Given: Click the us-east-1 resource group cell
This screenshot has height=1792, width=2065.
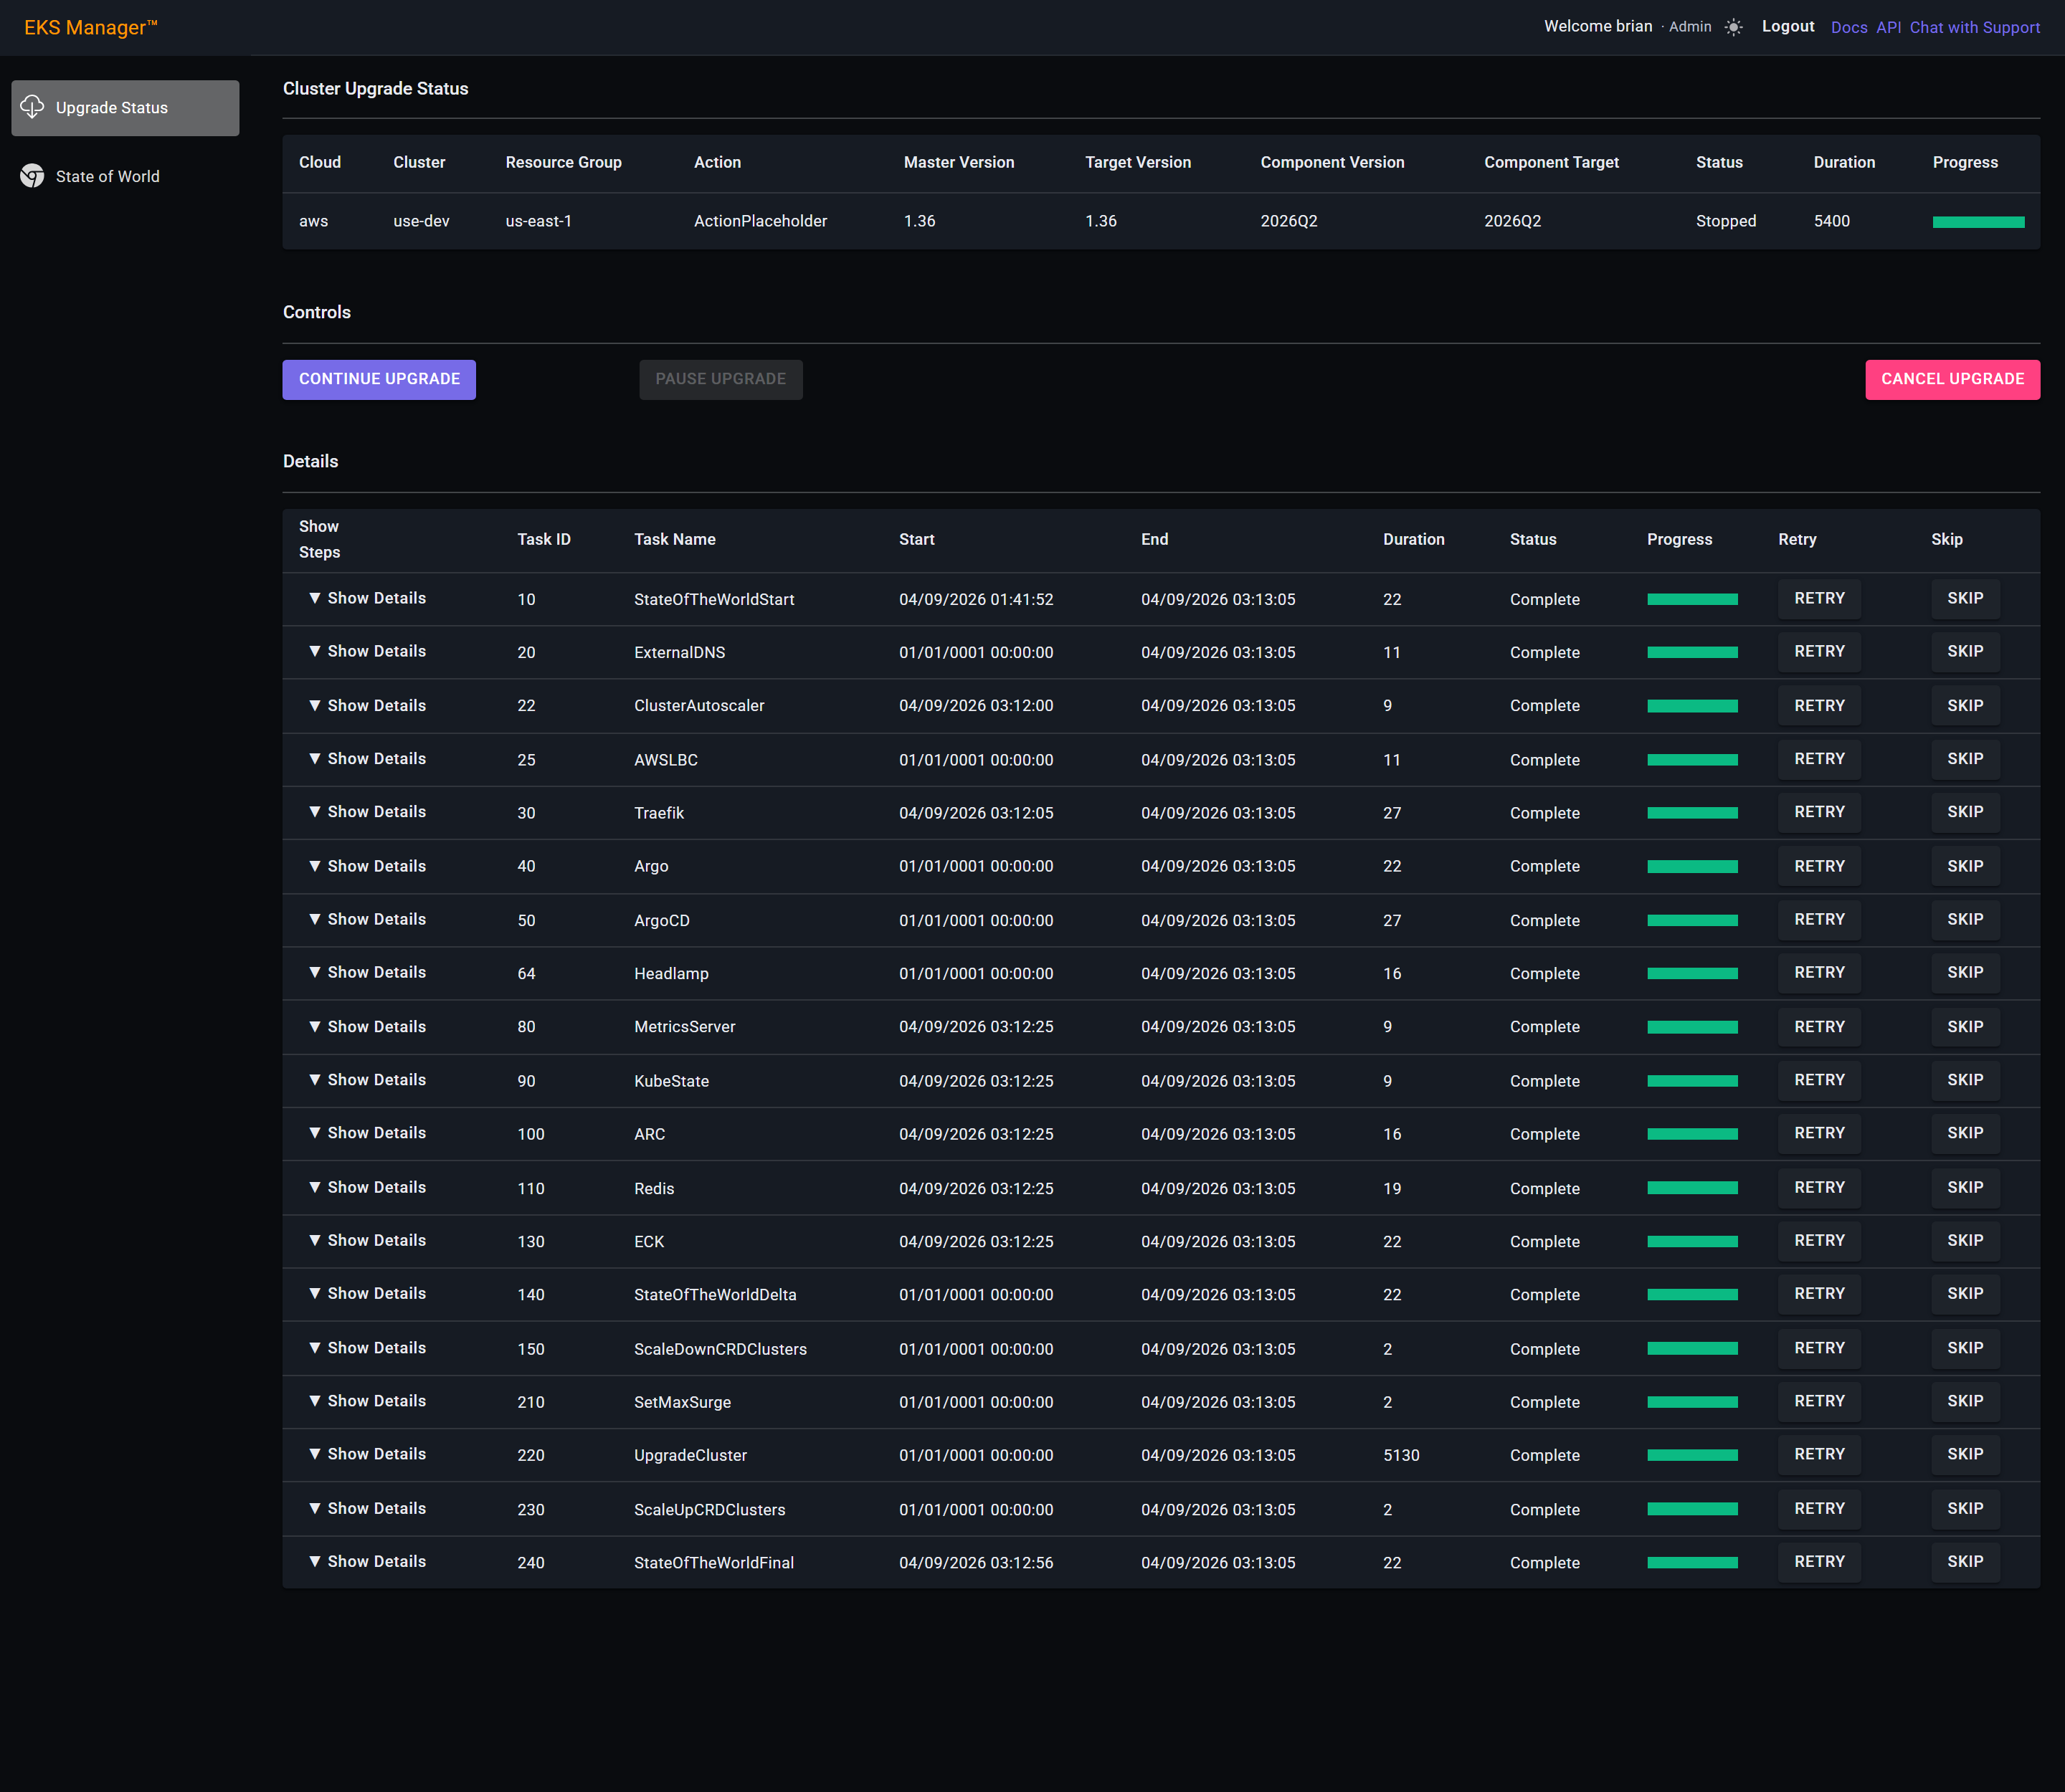Looking at the screenshot, I should point(538,221).
